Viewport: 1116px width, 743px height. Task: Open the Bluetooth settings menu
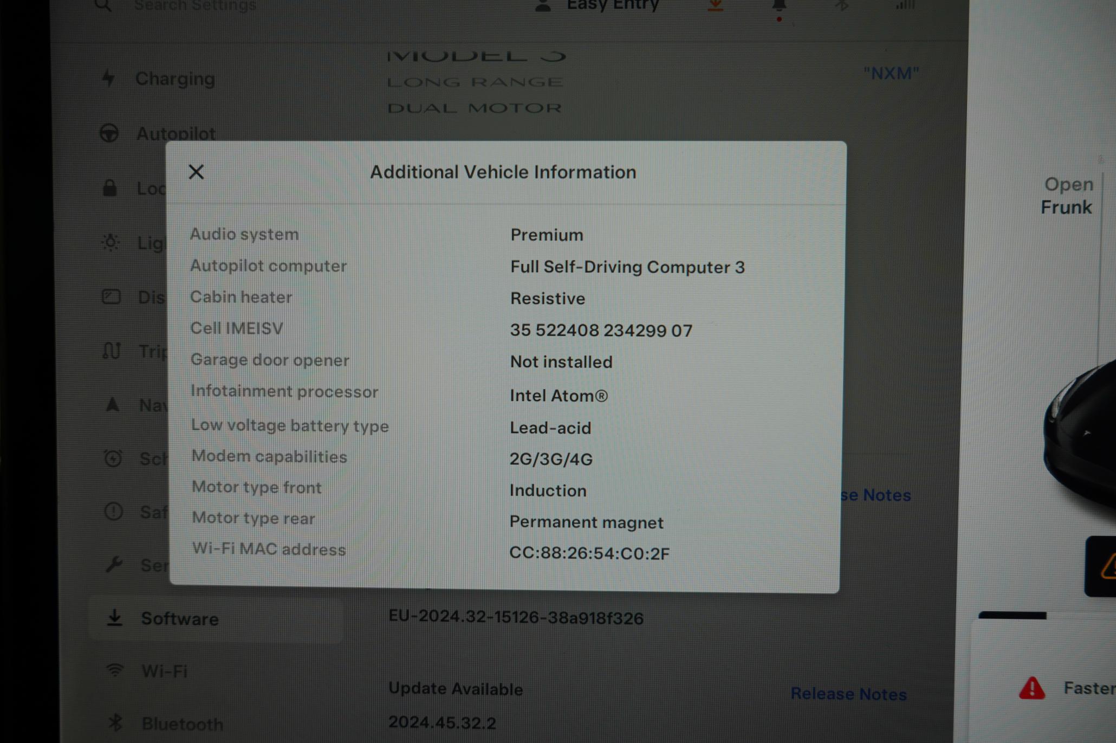point(182,724)
